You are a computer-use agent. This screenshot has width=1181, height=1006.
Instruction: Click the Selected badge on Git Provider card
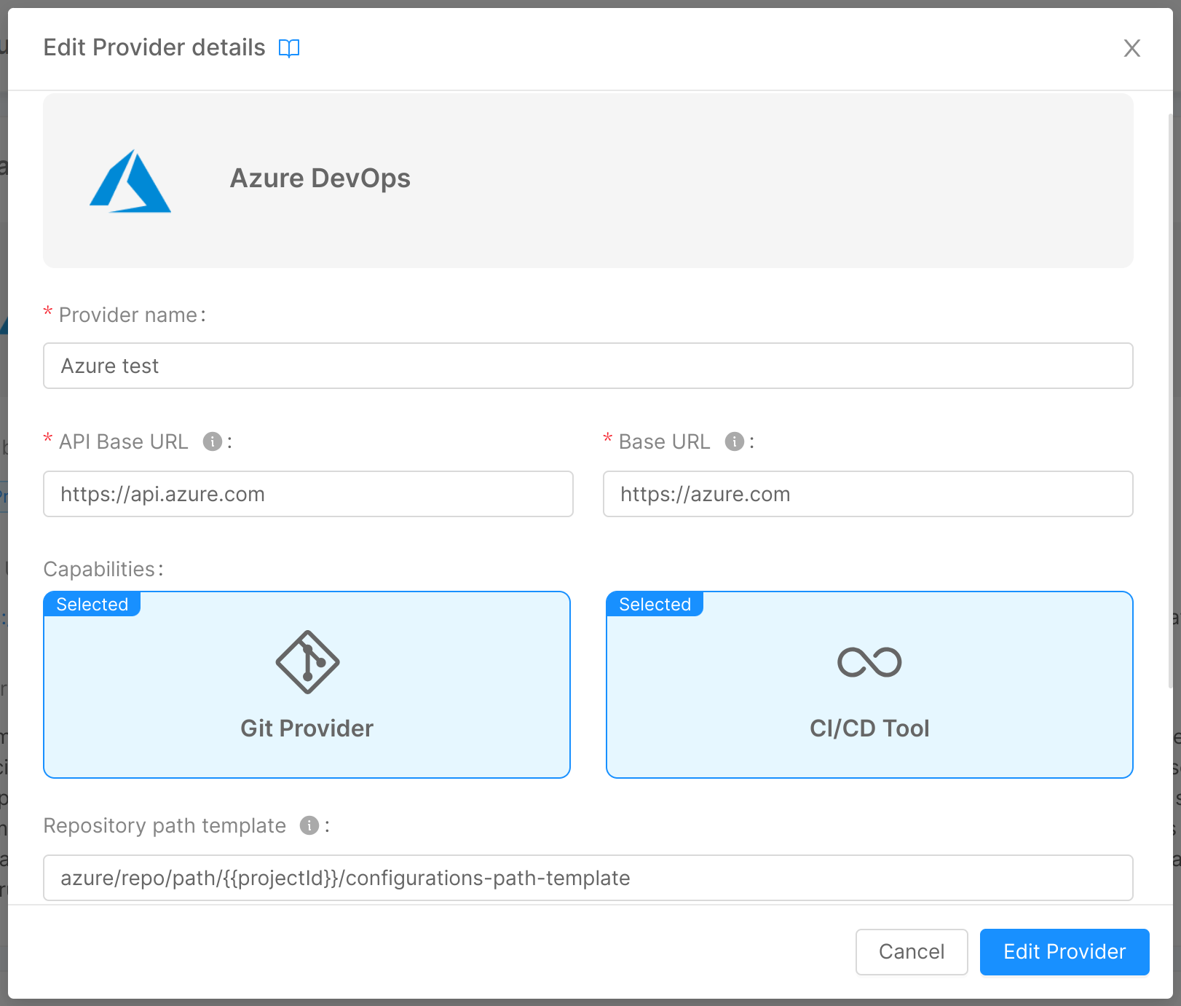92,604
